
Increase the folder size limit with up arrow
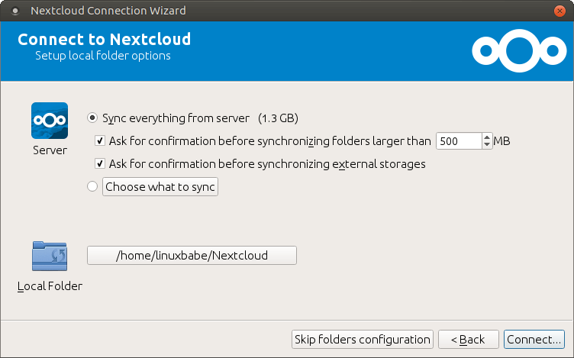pyautogui.click(x=486, y=137)
